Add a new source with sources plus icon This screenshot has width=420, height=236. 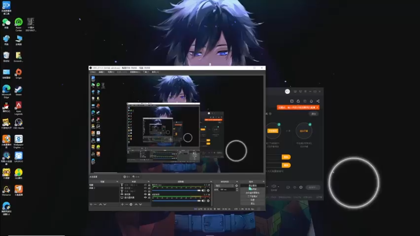click(122, 205)
